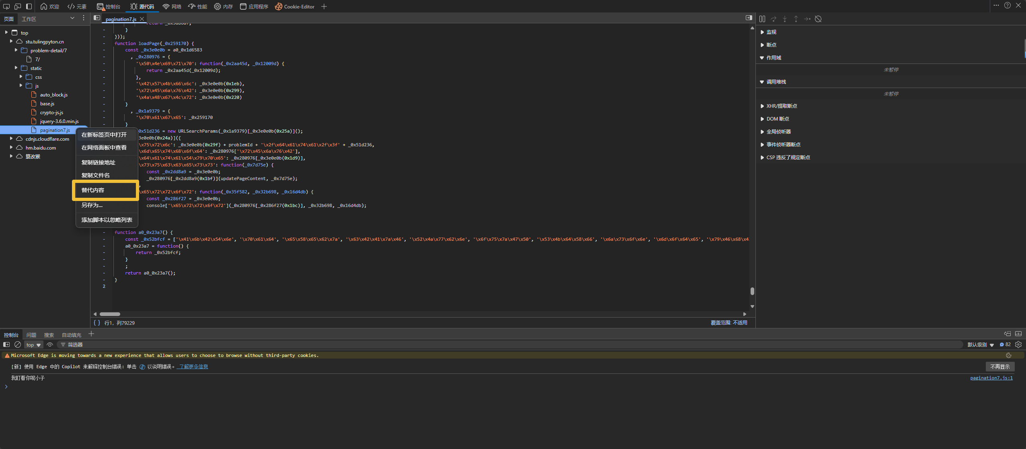Switch to the 网络 network tab
1026x449 pixels.
[172, 6]
